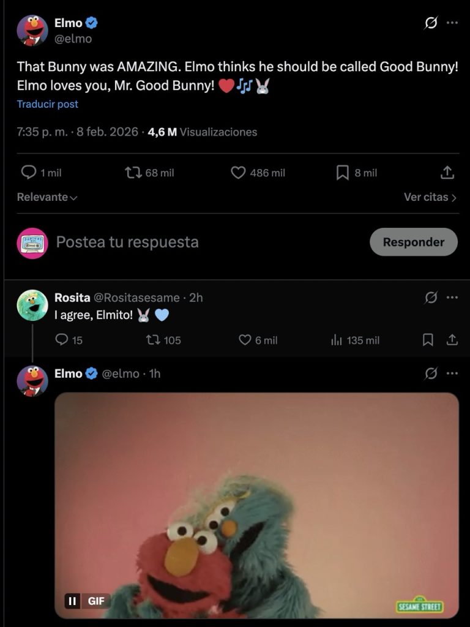
Task: Share Elmo's main post
Action: [447, 173]
